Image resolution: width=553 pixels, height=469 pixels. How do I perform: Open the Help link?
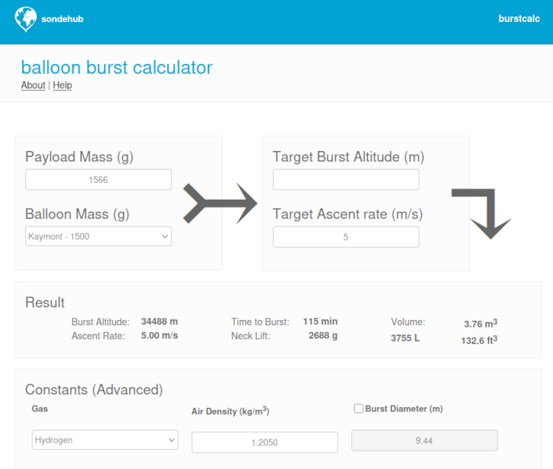click(63, 86)
